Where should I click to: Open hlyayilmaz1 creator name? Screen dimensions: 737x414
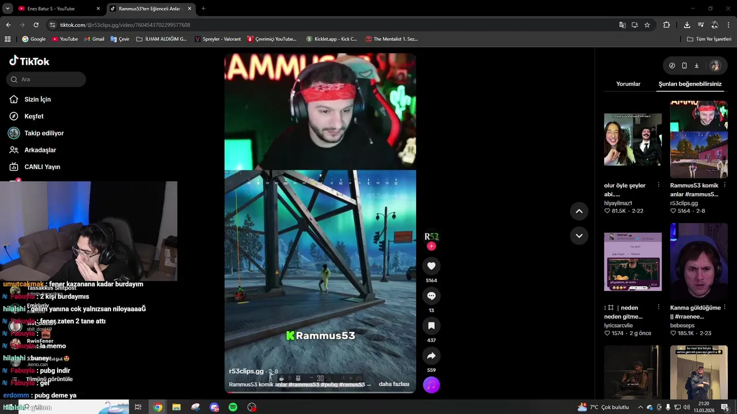tap(618, 203)
